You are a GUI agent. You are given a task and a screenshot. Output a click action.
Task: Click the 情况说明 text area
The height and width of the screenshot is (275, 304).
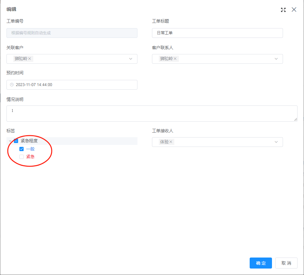[152, 114]
